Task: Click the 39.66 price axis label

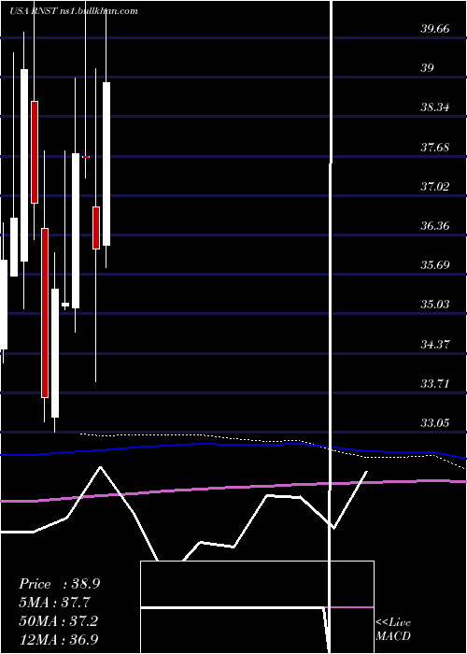Action: pyautogui.click(x=435, y=29)
